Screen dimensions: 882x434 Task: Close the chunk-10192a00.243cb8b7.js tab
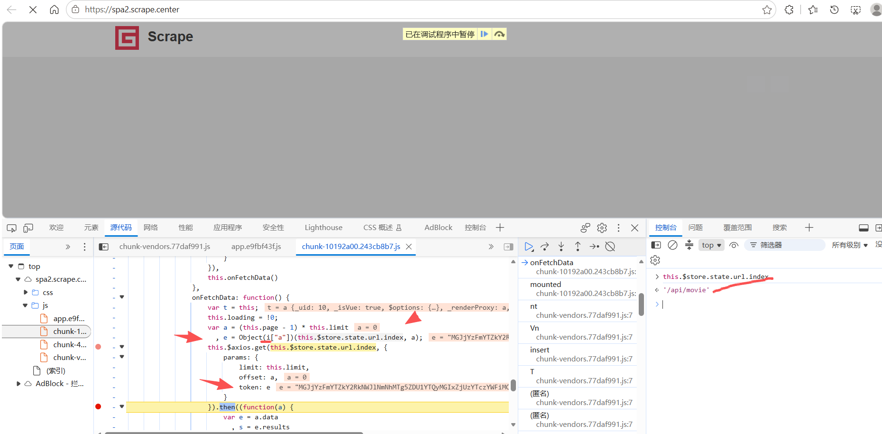[409, 247]
